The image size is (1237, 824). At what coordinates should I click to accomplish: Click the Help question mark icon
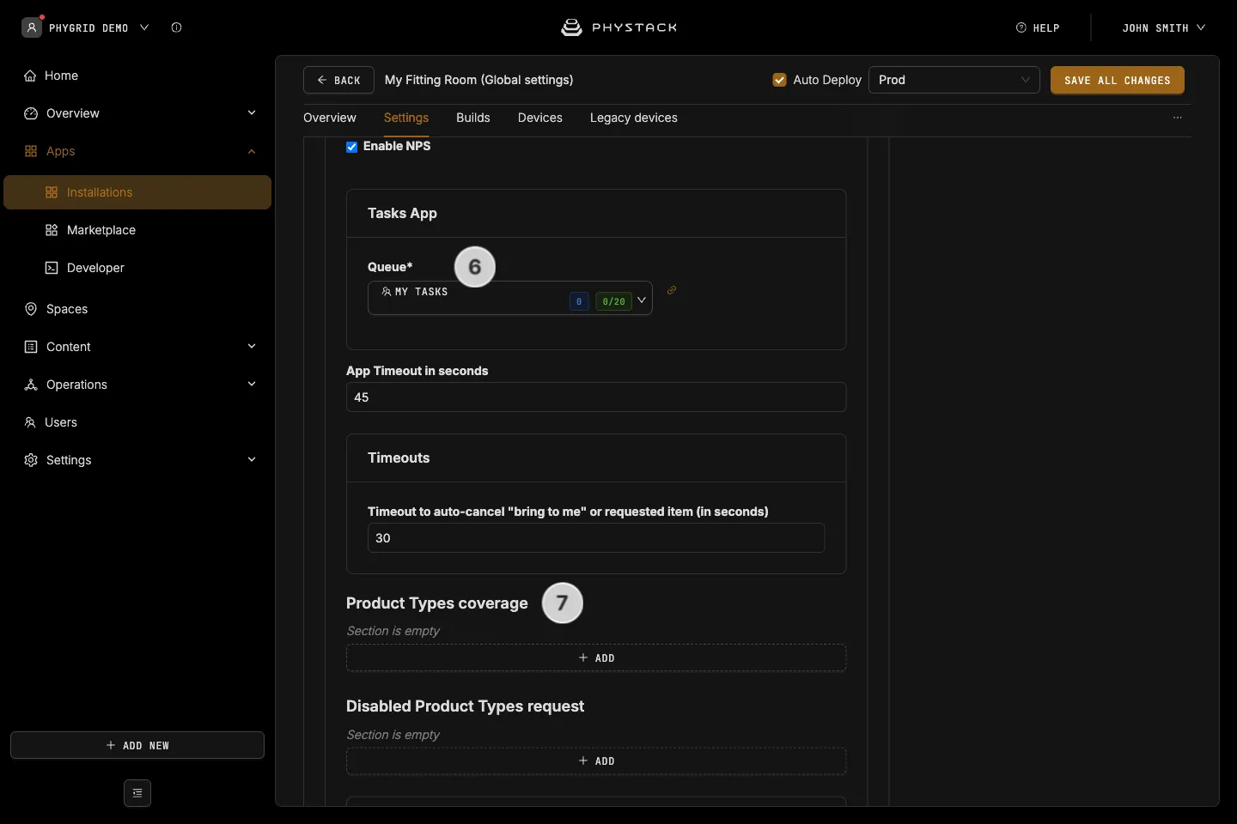tap(1021, 27)
